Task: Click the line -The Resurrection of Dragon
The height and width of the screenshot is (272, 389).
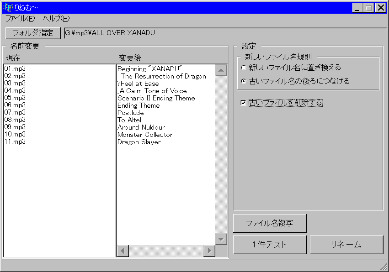Action: 162,76
